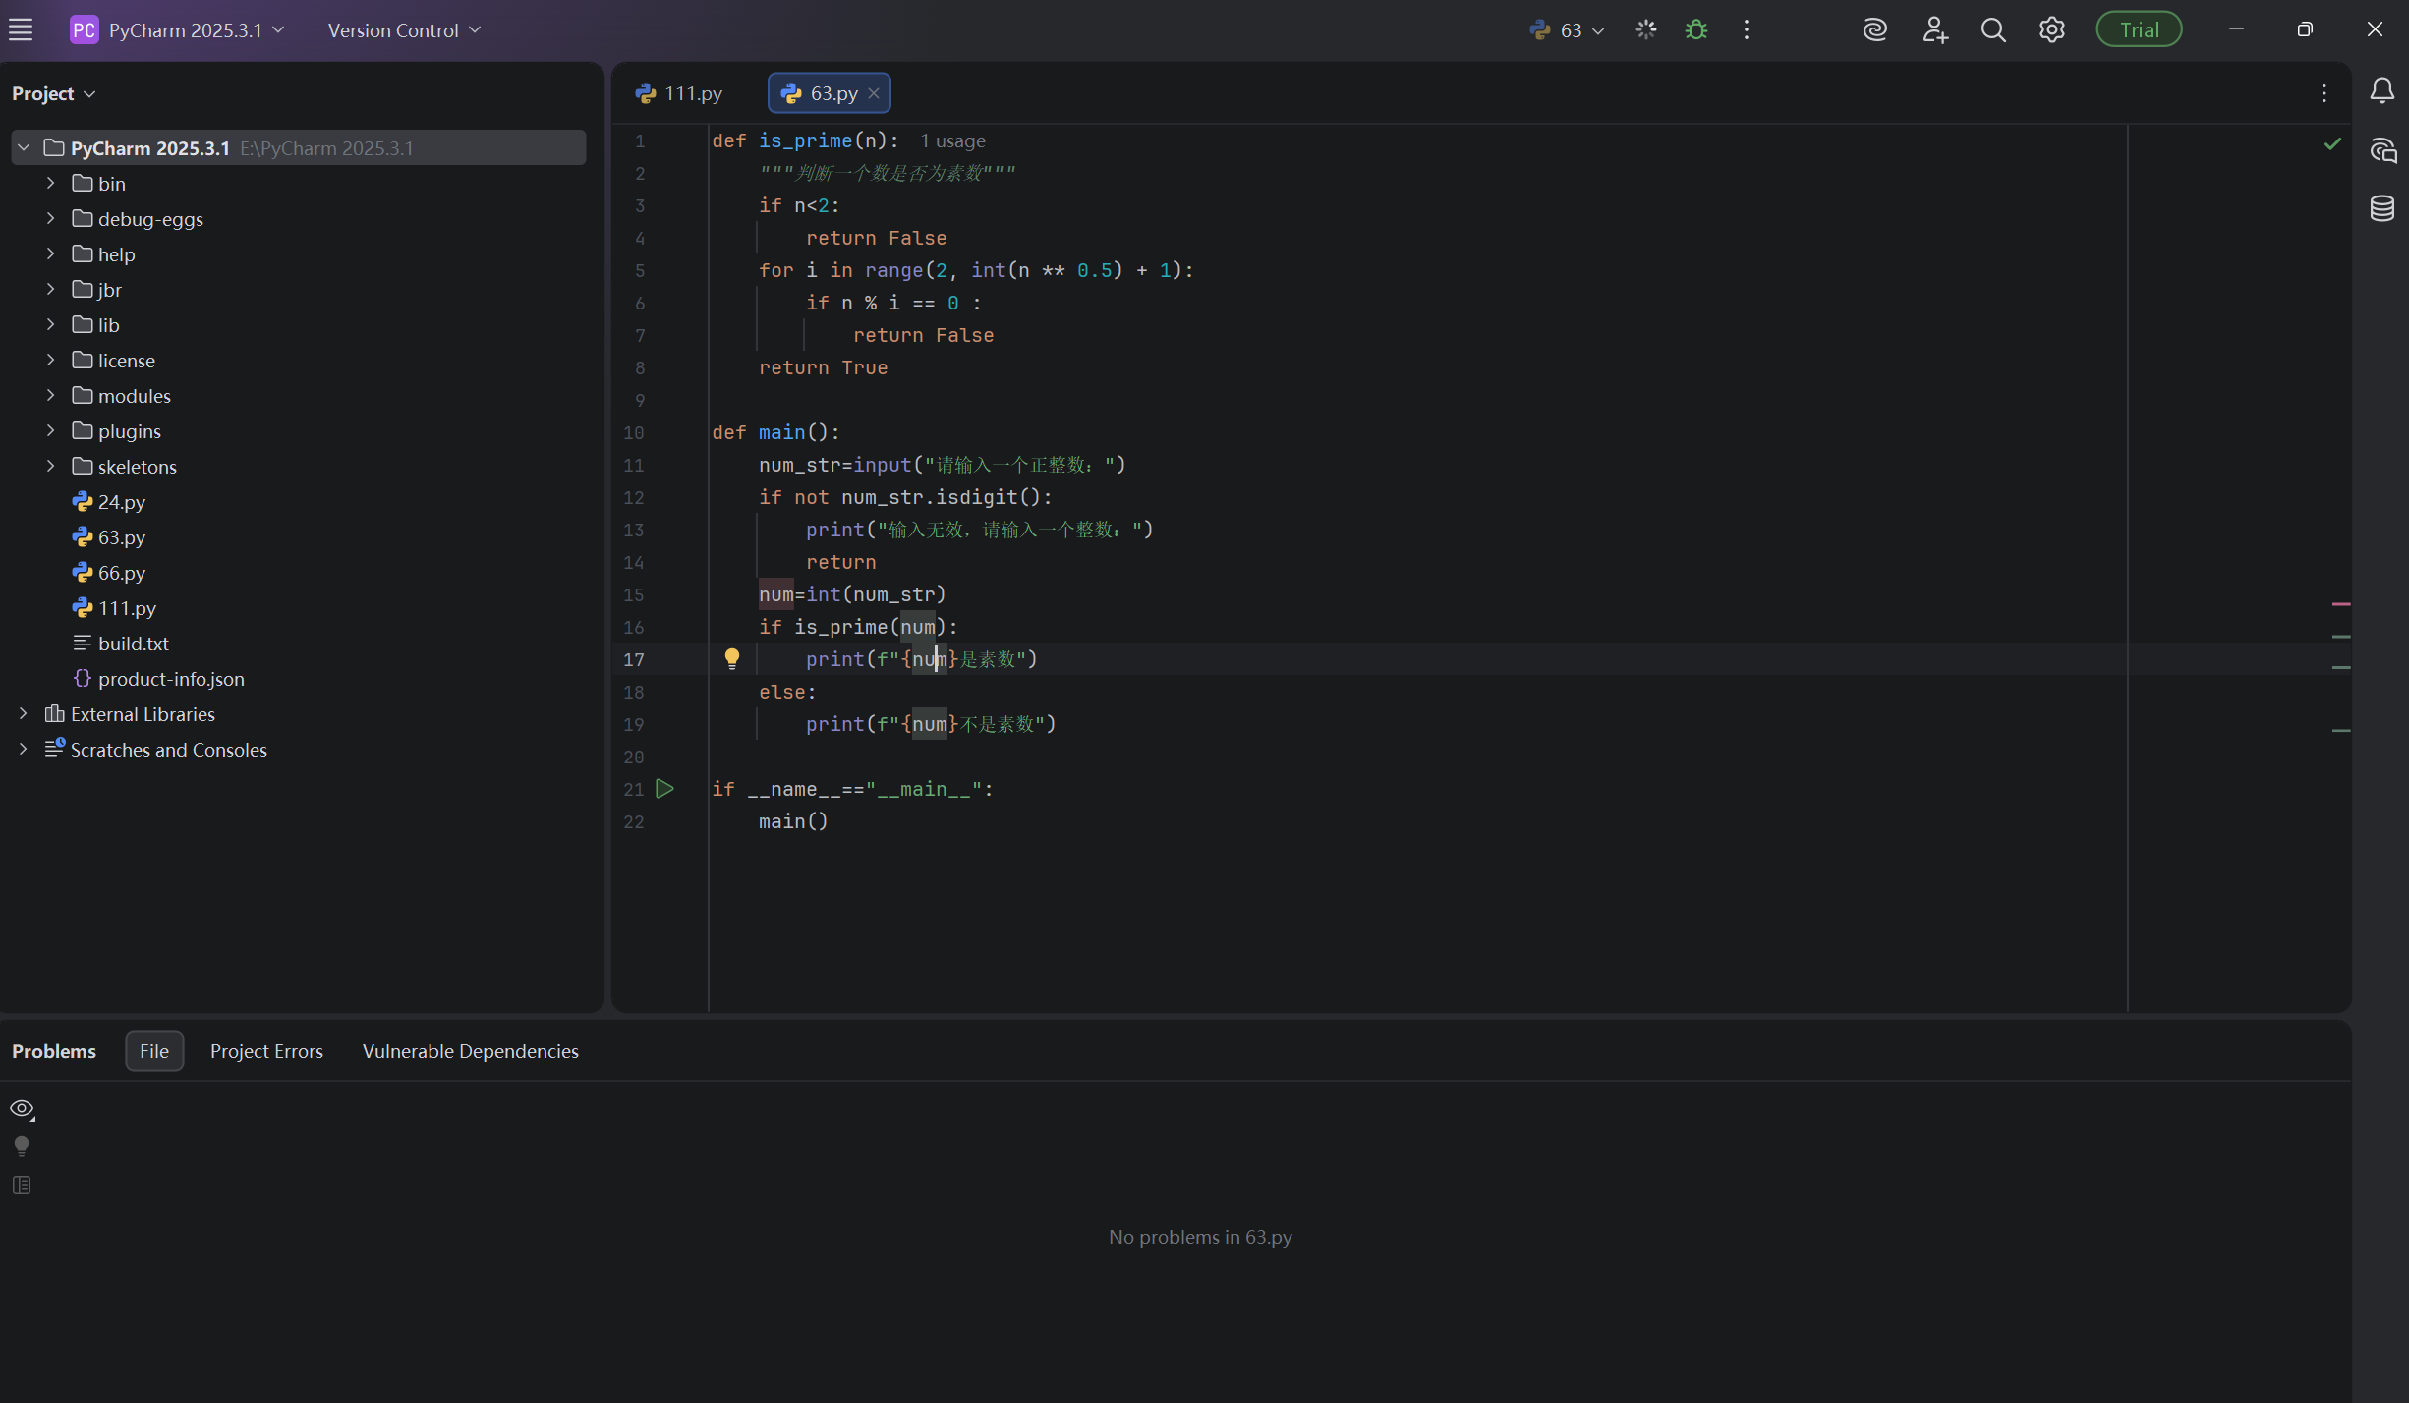This screenshot has height=1403, width=2409.
Task: Open Search Everywhere magnifier icon
Action: tap(1992, 29)
